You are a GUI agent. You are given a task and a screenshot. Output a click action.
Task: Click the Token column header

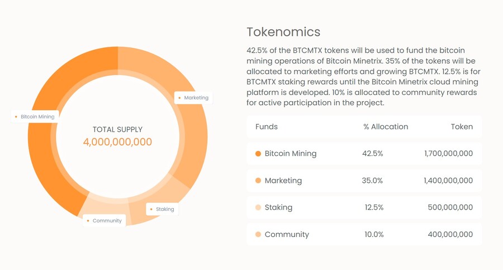pos(462,127)
